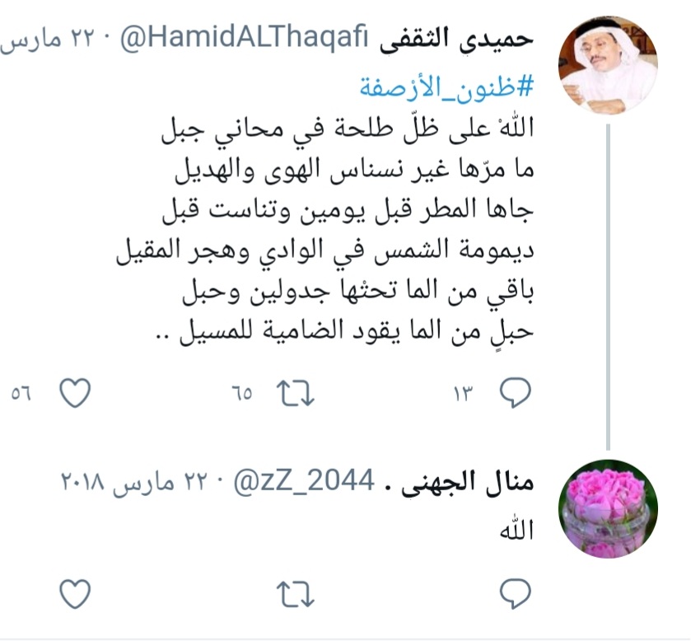Open the @zZ_2044 handle link
Viewport: 691px width, 641px height.
(x=305, y=481)
